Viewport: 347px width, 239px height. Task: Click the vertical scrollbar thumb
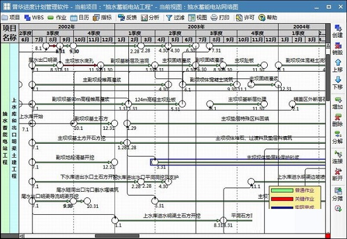pyautogui.click(x=328, y=77)
